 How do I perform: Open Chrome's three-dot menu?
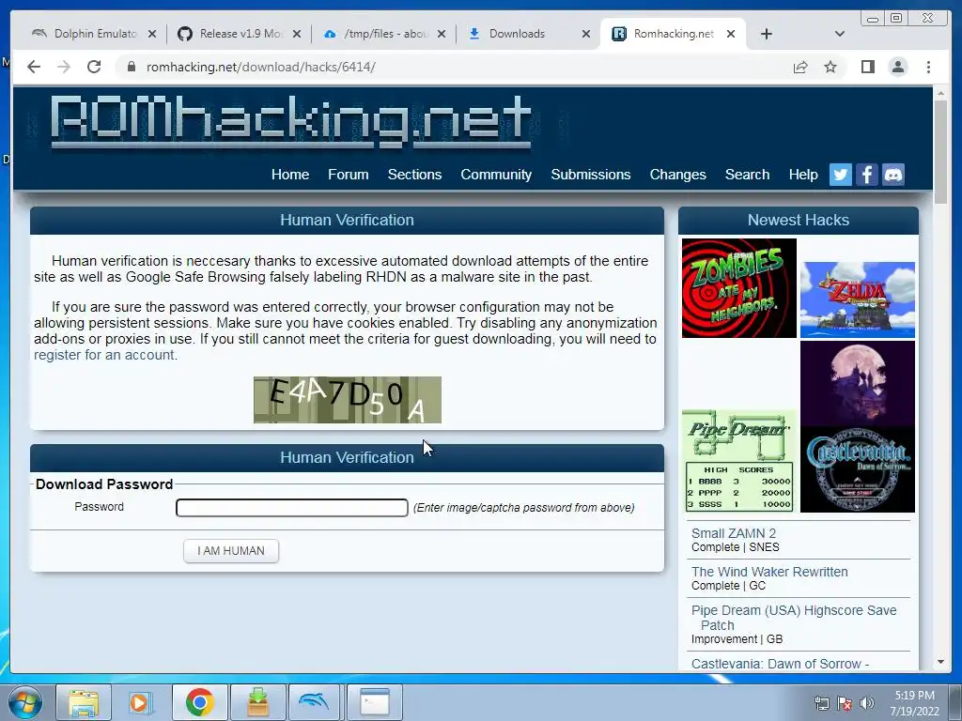(928, 67)
